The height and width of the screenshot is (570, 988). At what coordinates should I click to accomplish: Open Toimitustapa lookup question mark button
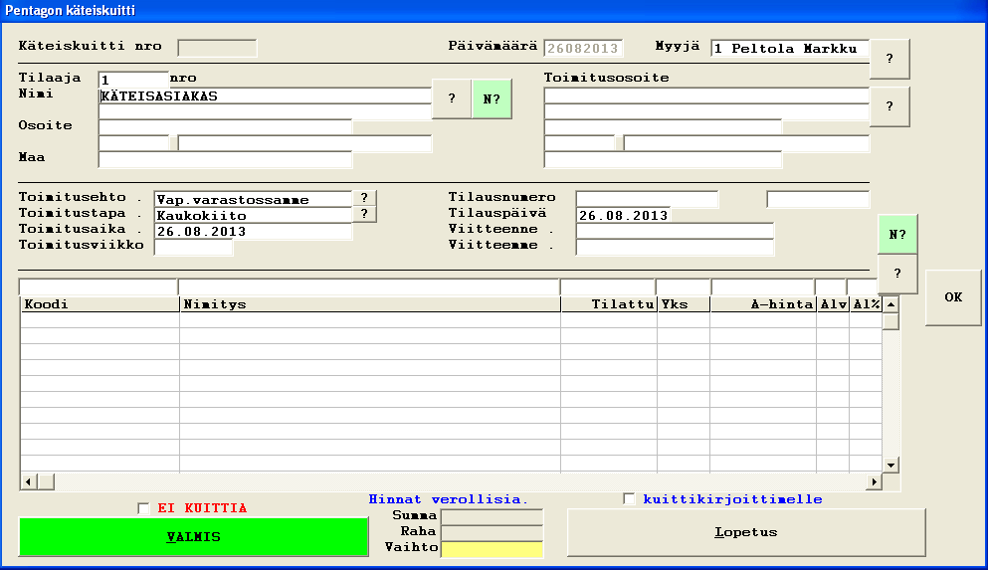pyautogui.click(x=364, y=214)
